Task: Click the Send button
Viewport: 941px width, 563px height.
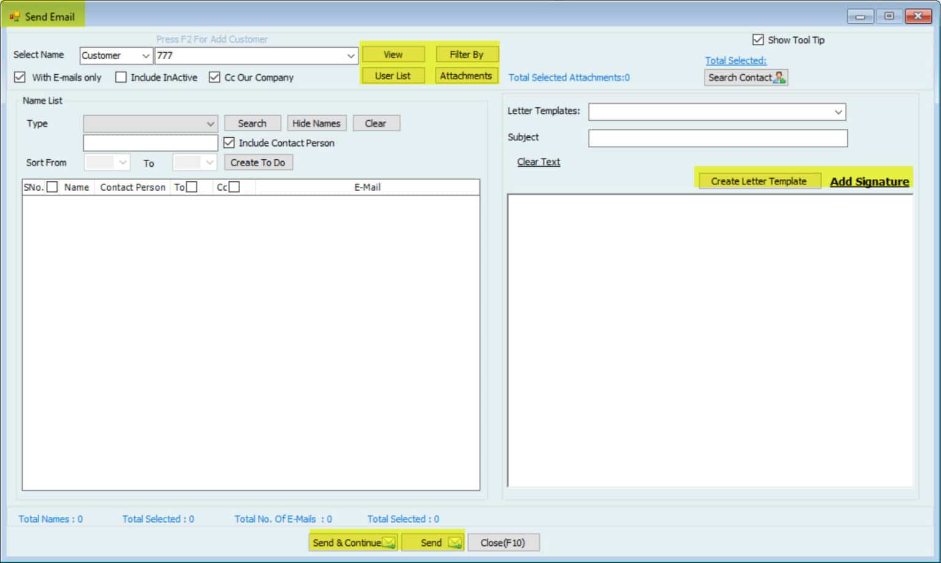Action: pyautogui.click(x=433, y=543)
